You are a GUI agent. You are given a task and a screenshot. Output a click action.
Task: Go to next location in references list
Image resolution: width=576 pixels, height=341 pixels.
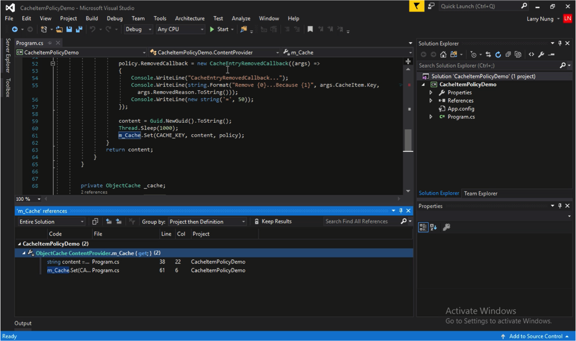pos(119,221)
